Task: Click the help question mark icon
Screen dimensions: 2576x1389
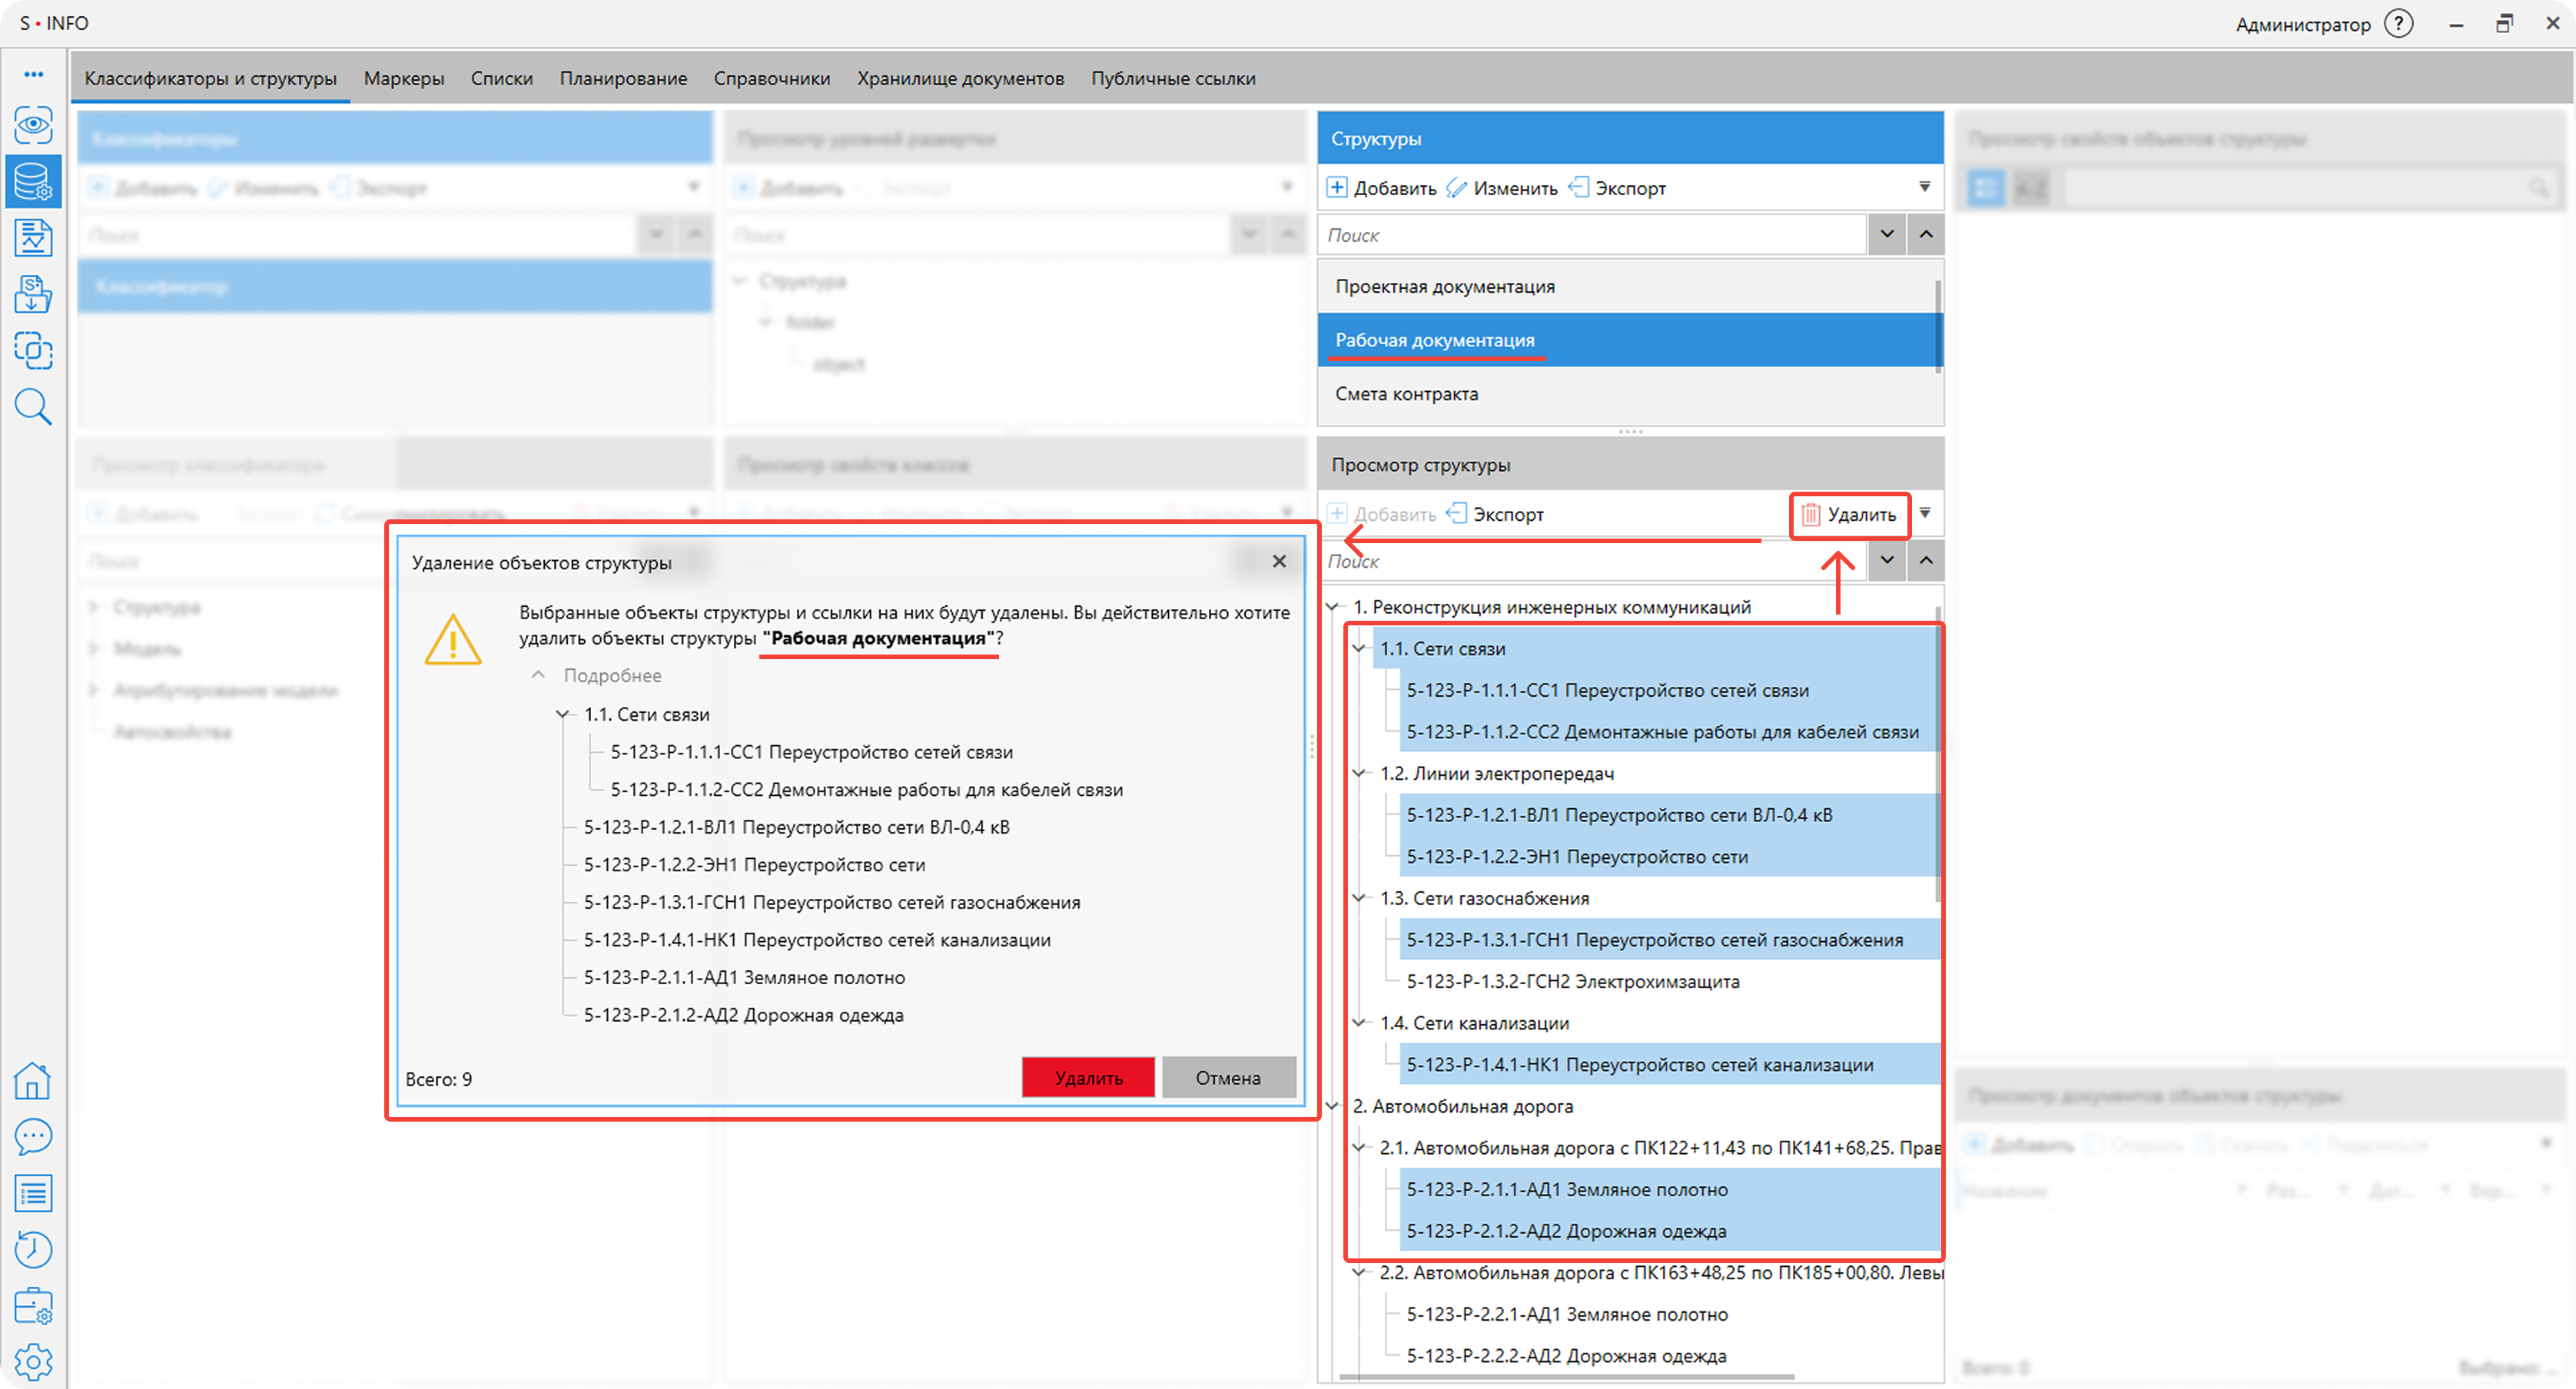Action: pyautogui.click(x=2398, y=24)
